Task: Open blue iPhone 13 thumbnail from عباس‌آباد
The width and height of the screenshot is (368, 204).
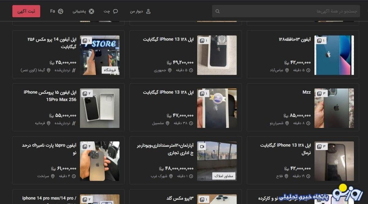Action: [x=334, y=55]
